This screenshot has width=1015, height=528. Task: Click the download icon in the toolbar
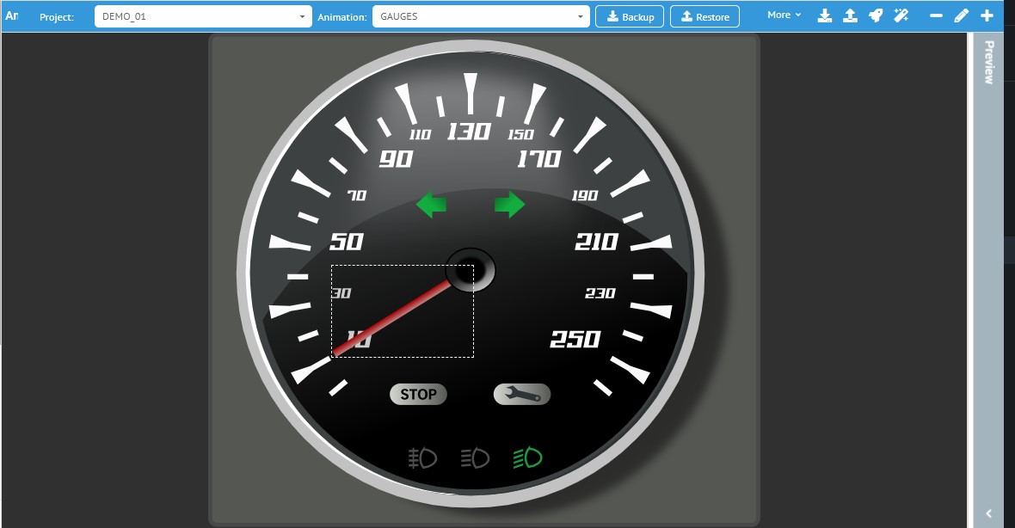pyautogui.click(x=824, y=15)
